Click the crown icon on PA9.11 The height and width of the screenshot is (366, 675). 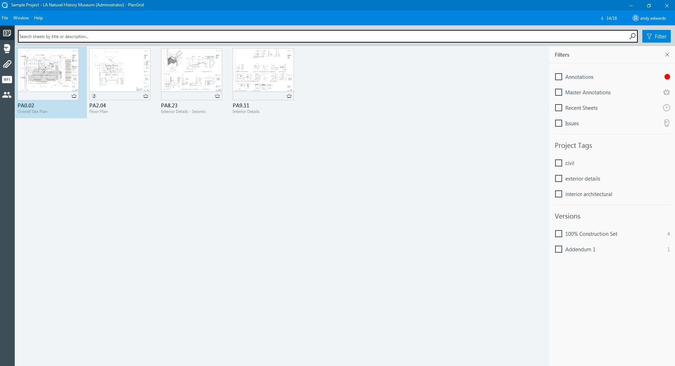pos(289,96)
